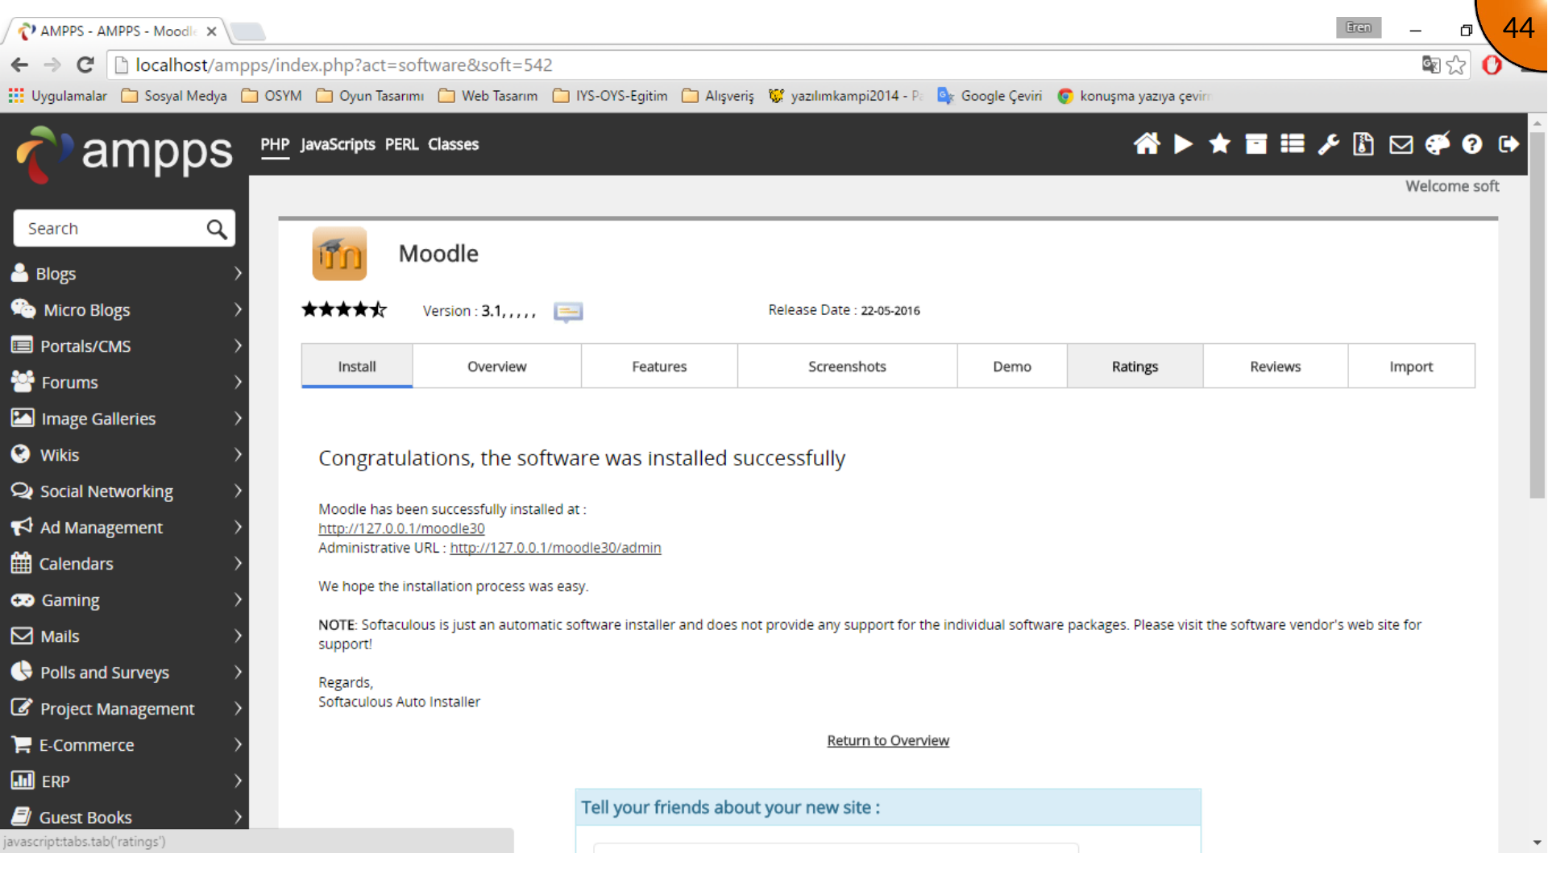Click the changelog note icon beside version
The height and width of the screenshot is (870, 1548).
tap(568, 312)
